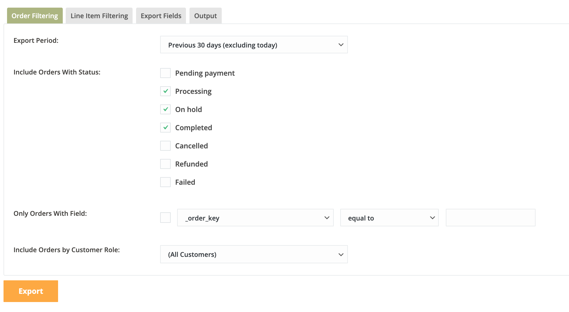Image resolution: width=569 pixels, height=312 pixels.
Task: Disable the Completed status checkbox
Action: 165,128
